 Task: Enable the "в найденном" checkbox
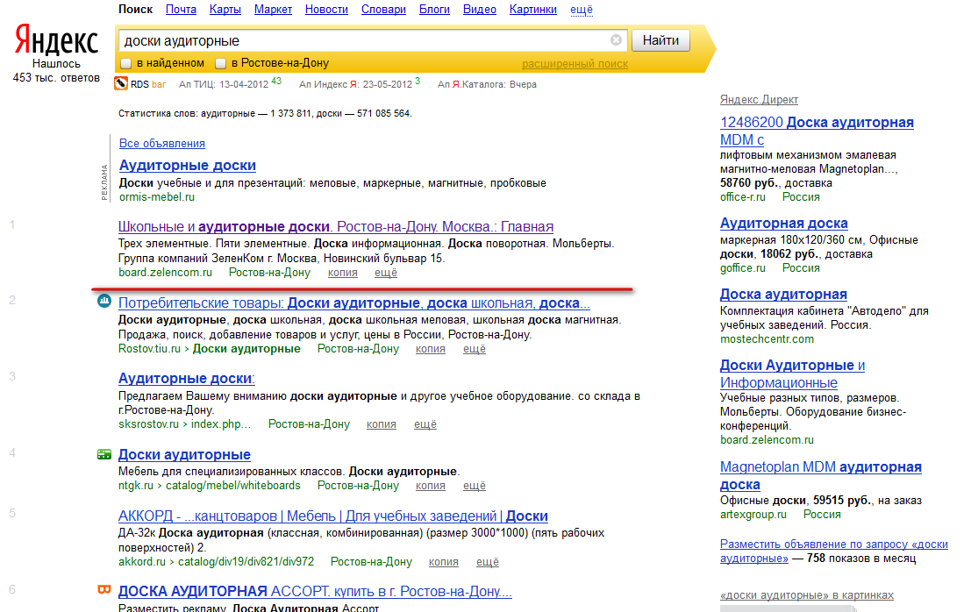[x=126, y=63]
